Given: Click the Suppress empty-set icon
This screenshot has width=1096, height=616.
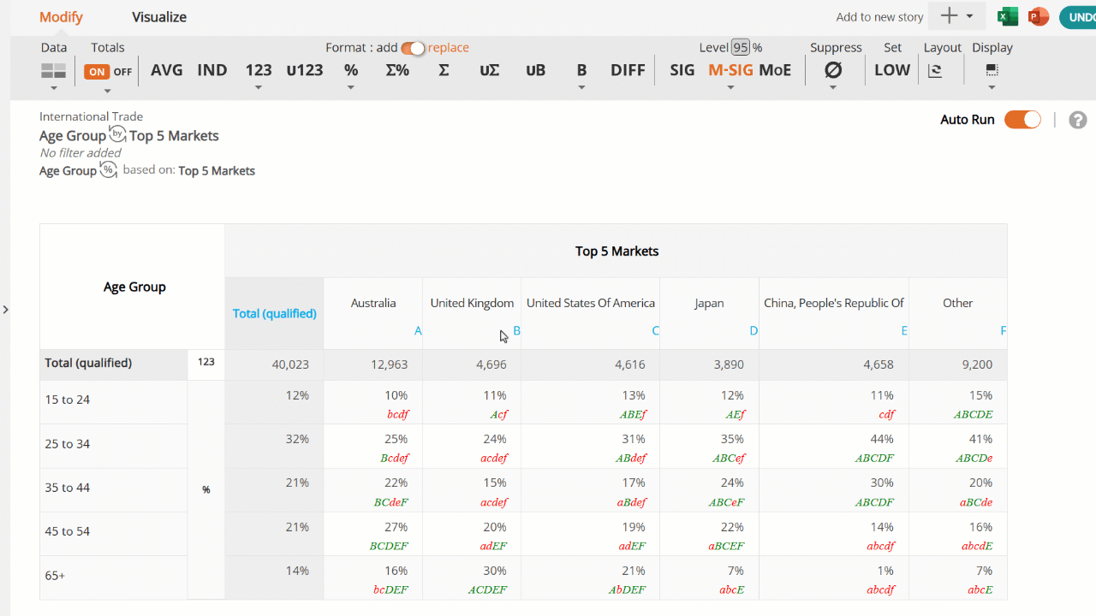Looking at the screenshot, I should 833,70.
